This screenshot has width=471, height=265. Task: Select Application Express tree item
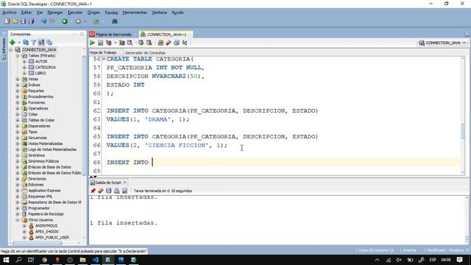point(44,191)
